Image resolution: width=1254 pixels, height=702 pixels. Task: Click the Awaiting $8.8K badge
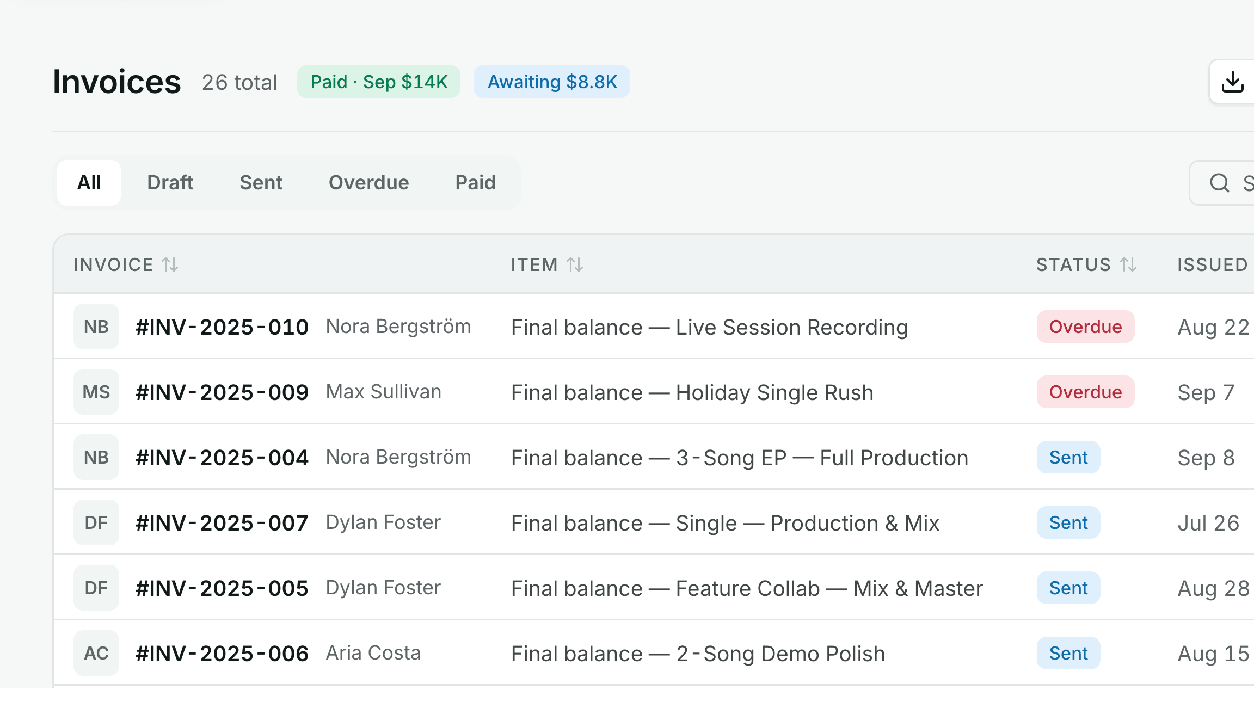[x=552, y=82]
